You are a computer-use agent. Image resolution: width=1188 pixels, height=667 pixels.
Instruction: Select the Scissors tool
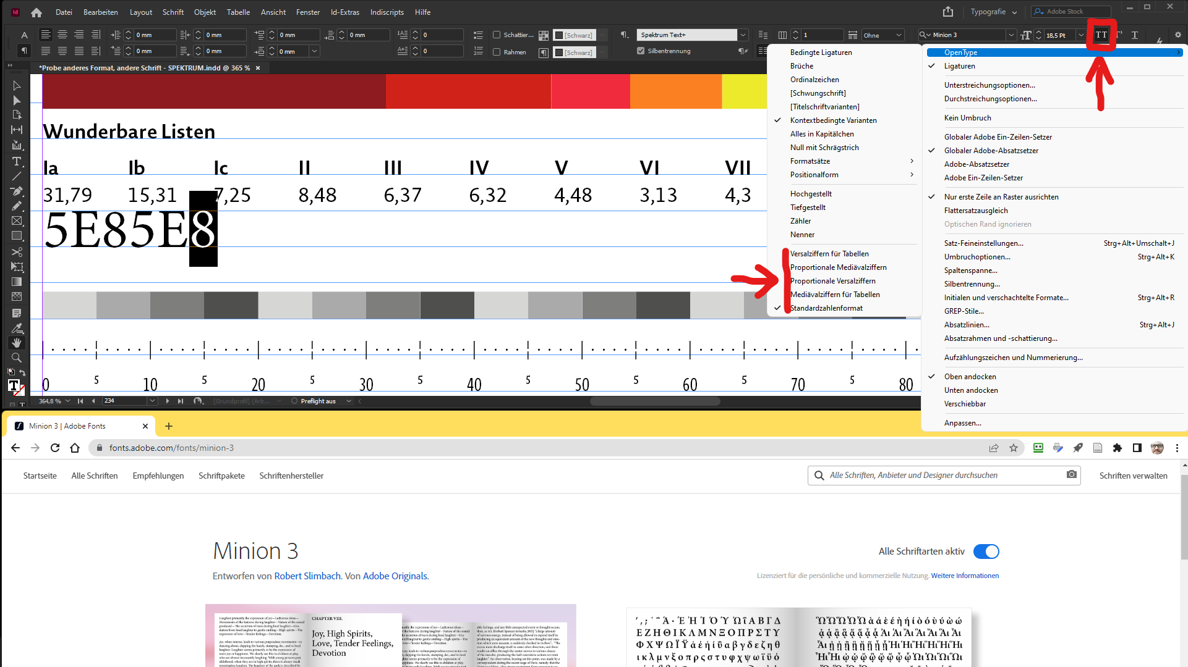coord(17,252)
